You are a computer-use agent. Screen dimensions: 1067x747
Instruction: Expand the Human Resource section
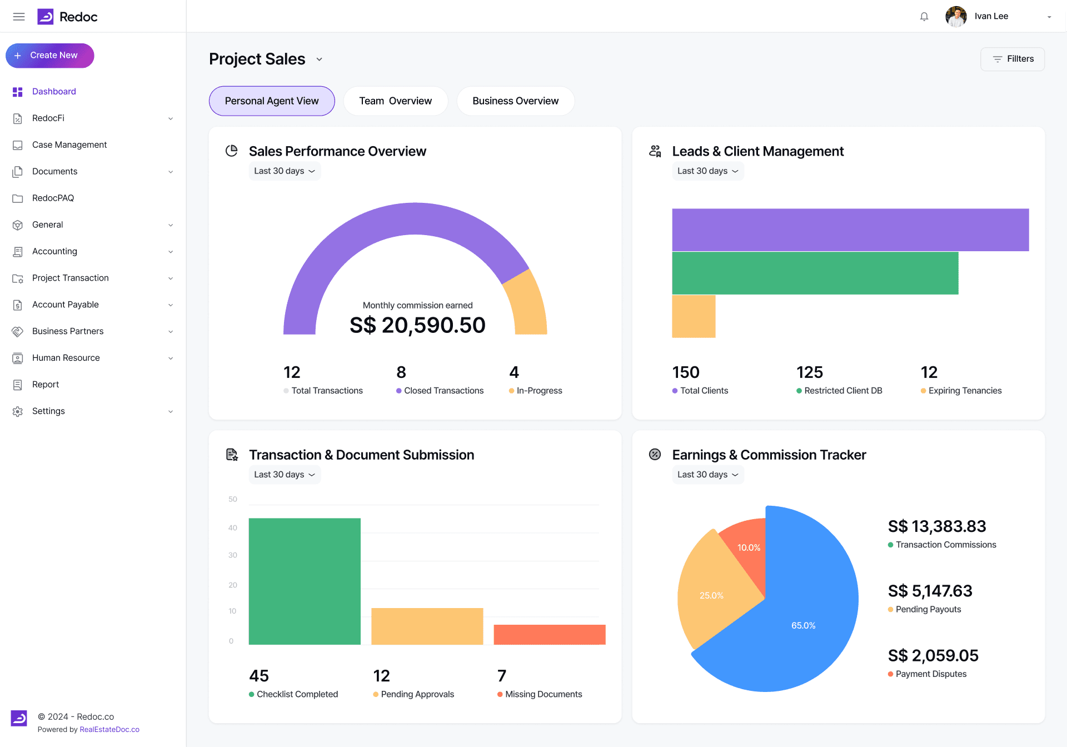[93, 358]
